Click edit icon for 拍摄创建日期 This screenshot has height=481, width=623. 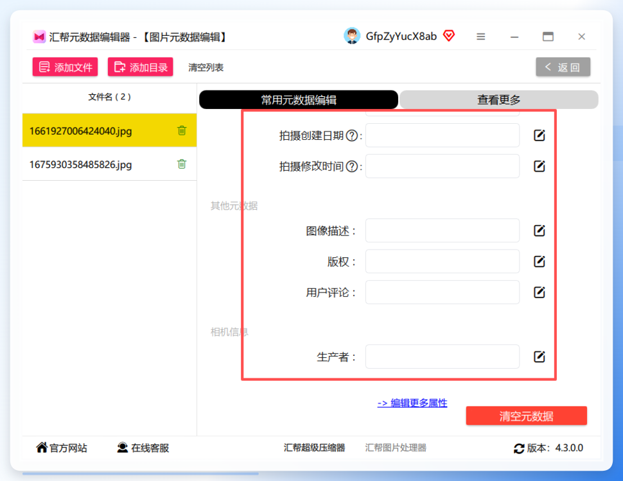(539, 135)
